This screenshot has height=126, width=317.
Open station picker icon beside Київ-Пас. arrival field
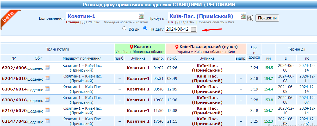click(x=243, y=16)
